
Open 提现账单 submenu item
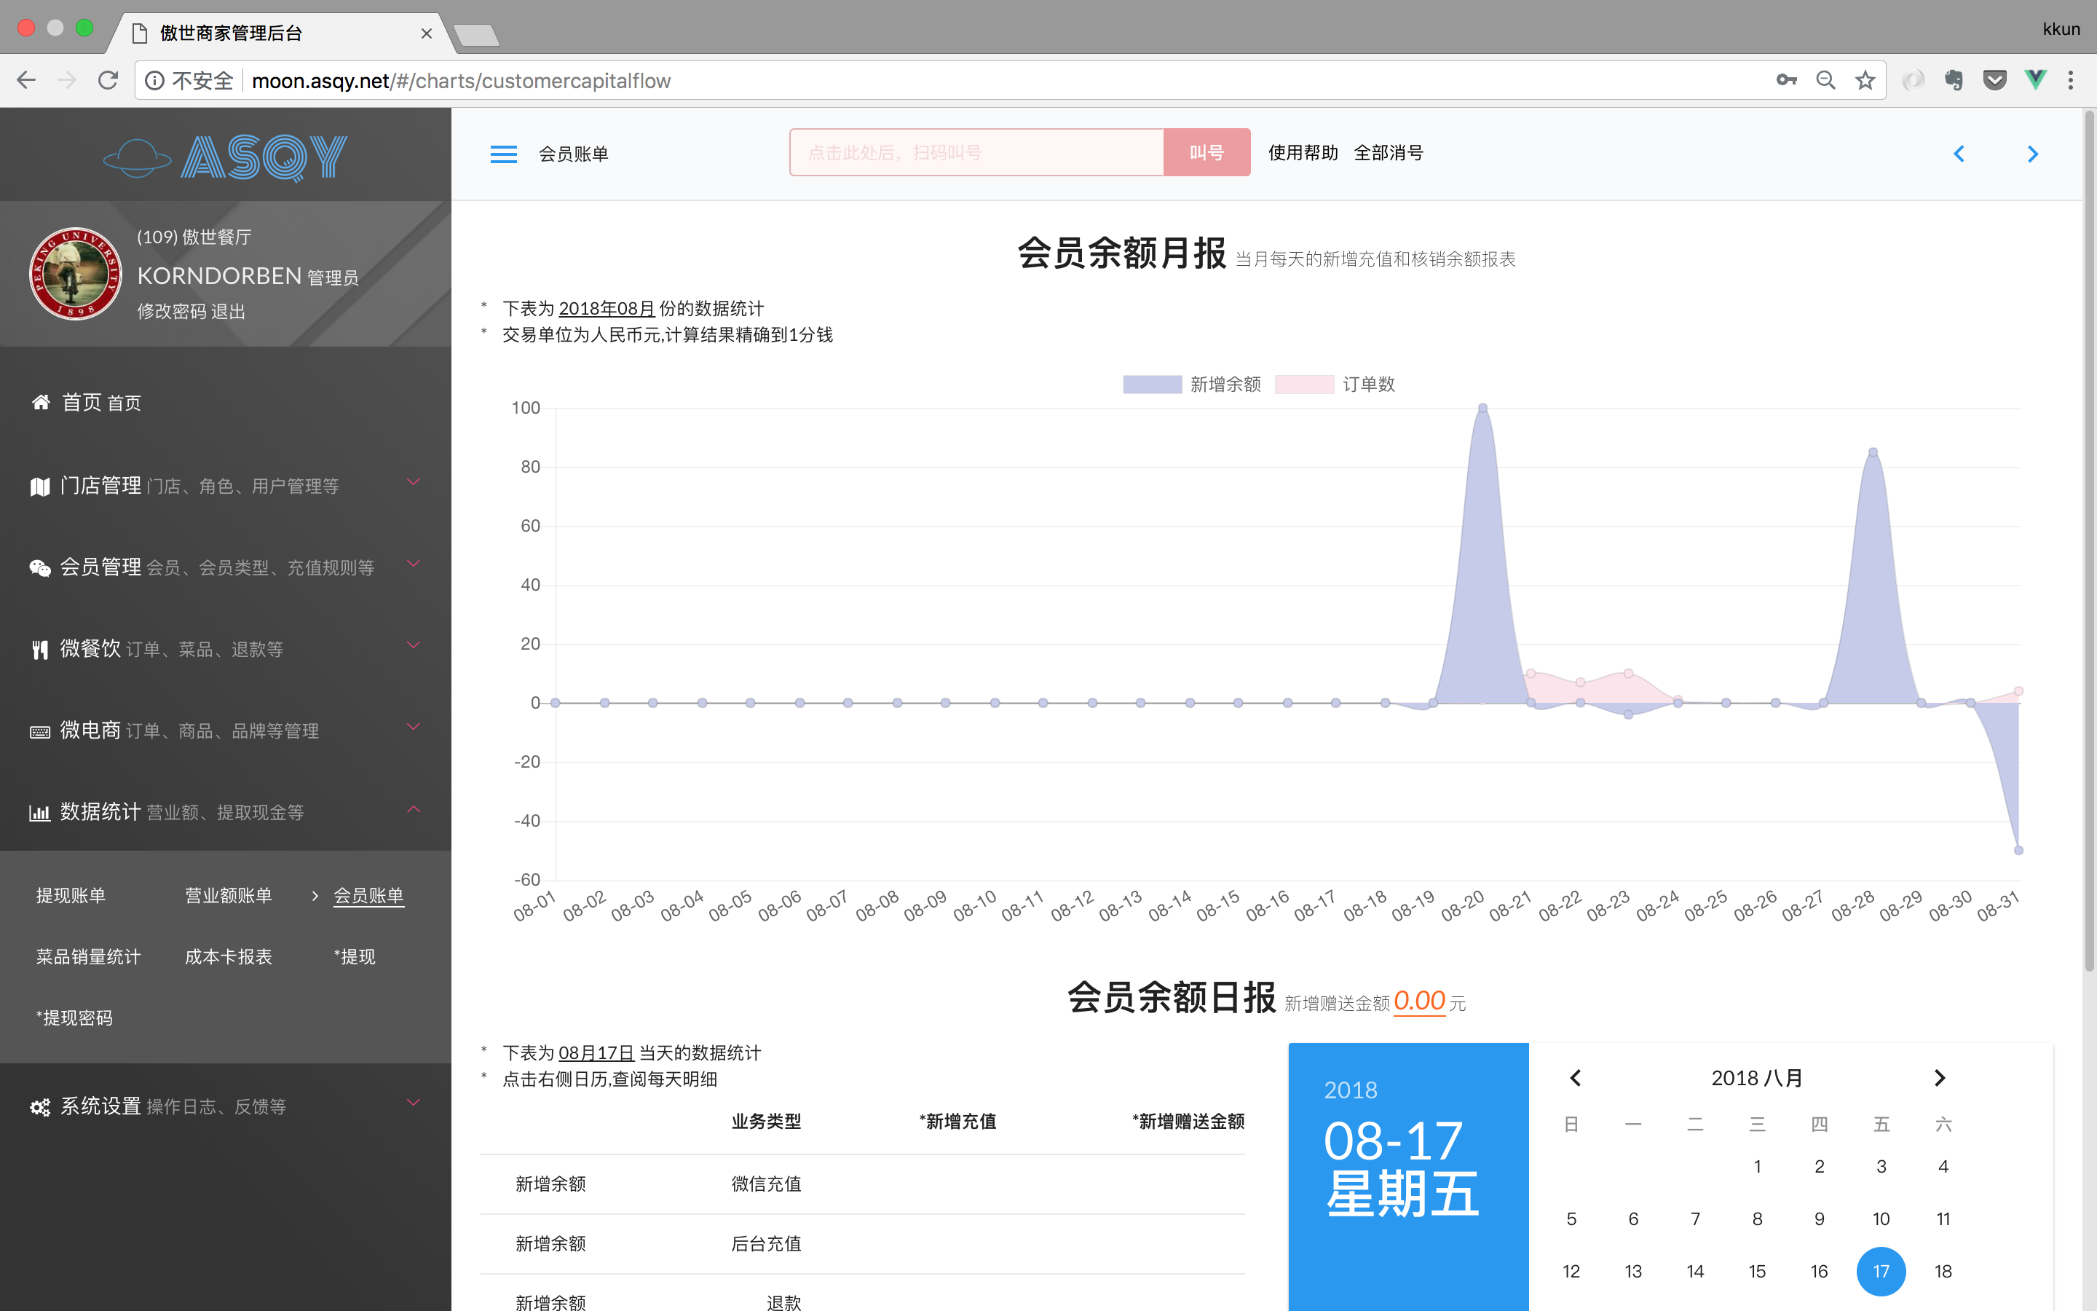[71, 896]
